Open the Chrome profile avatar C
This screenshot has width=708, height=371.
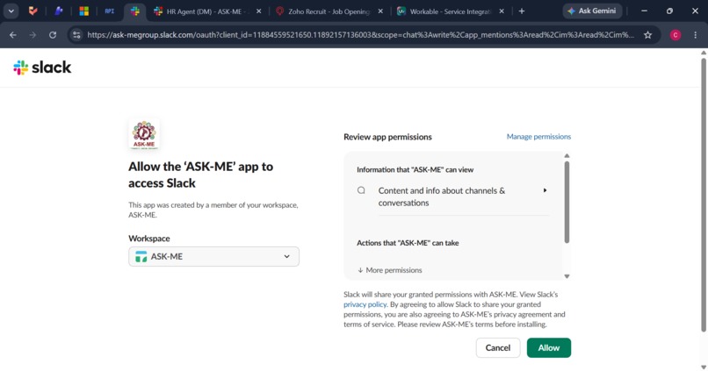tap(675, 35)
